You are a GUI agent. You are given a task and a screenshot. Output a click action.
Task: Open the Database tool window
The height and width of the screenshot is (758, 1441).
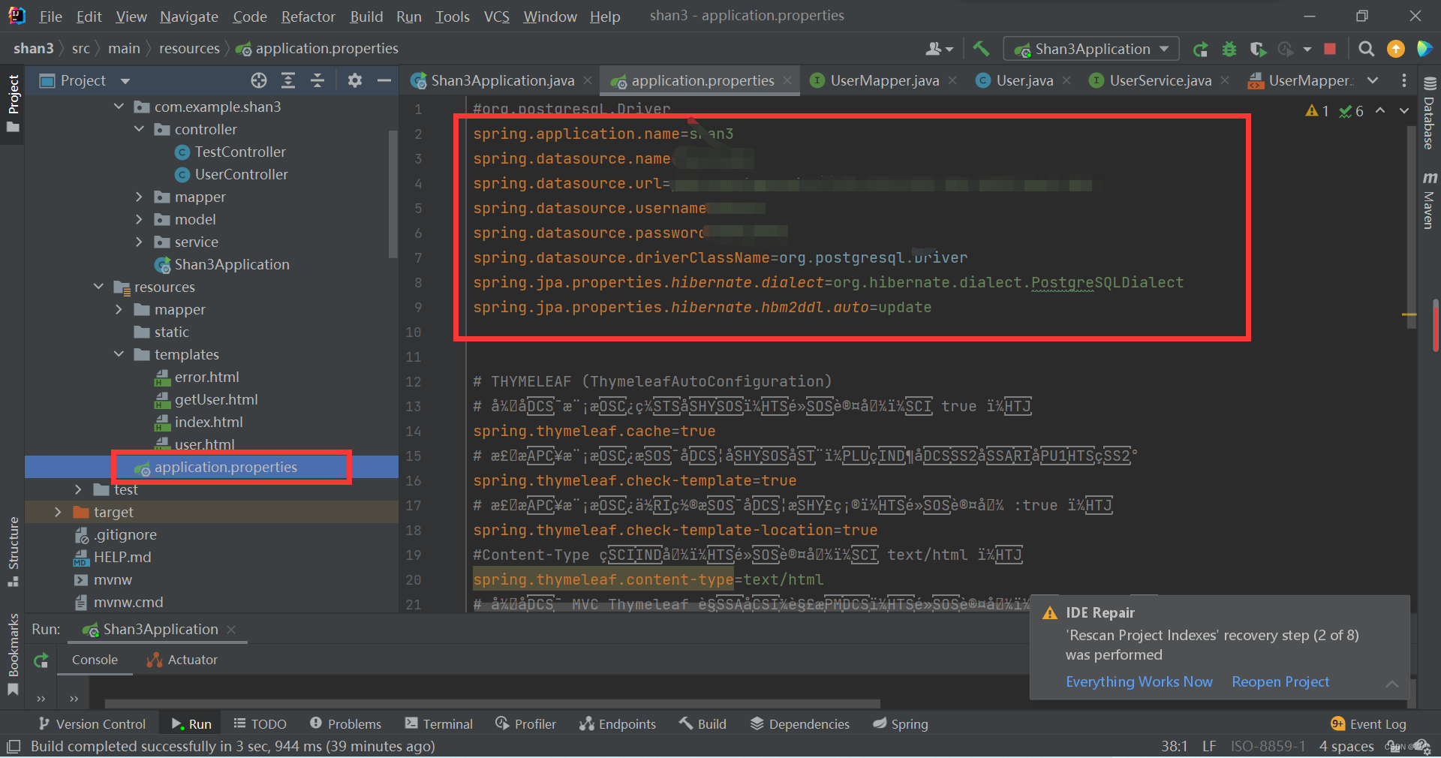point(1430,113)
